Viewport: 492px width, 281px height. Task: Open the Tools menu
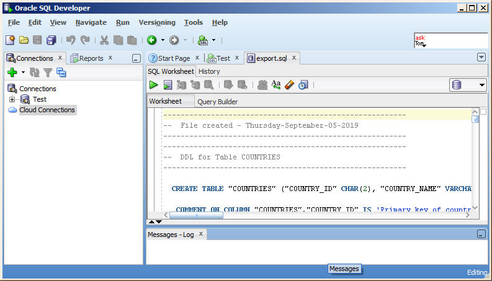(x=193, y=22)
